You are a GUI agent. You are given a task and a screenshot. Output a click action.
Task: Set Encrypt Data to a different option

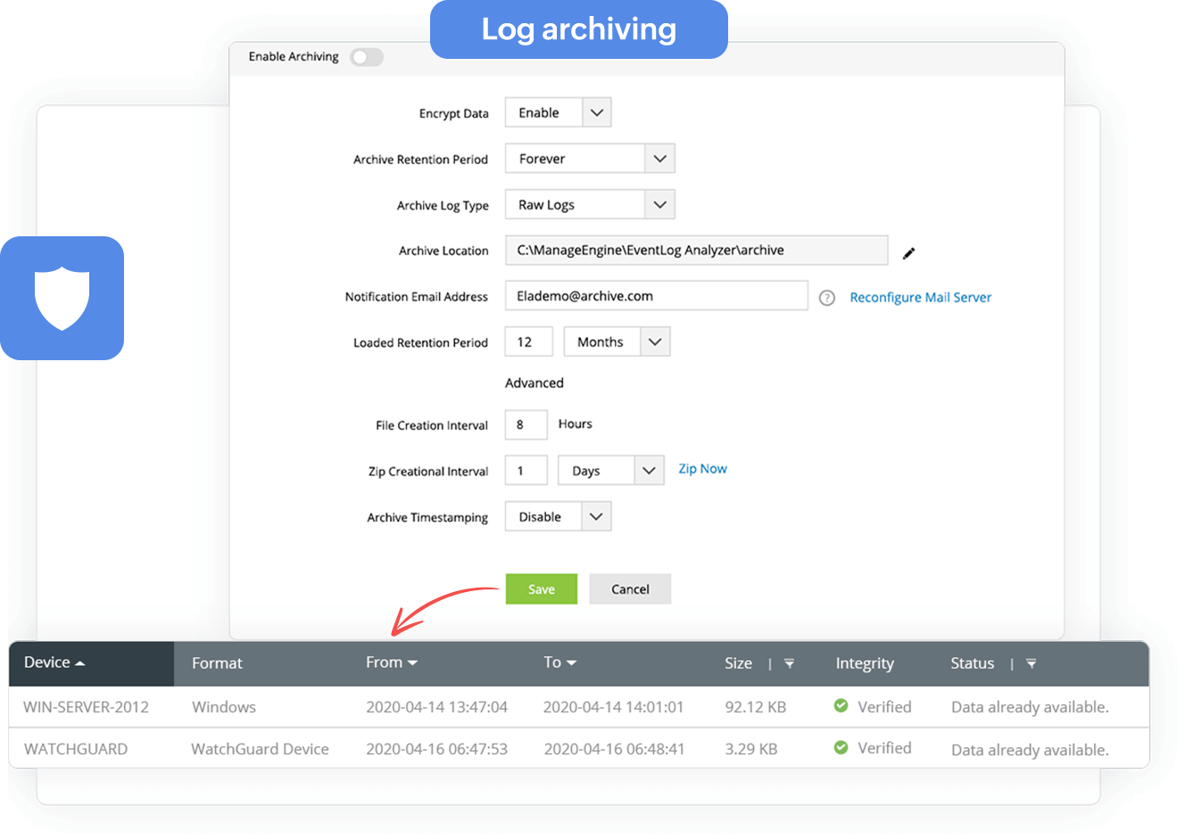pos(596,111)
